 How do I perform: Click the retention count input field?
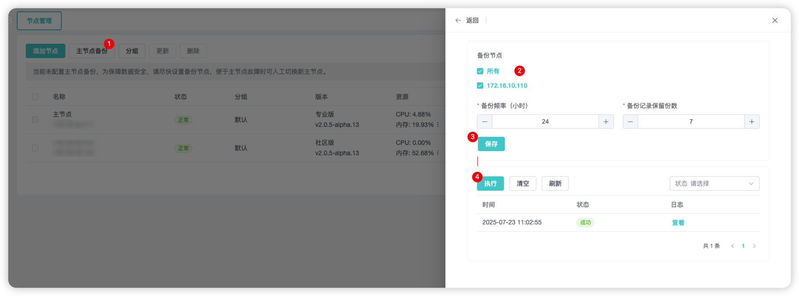pyautogui.click(x=691, y=121)
